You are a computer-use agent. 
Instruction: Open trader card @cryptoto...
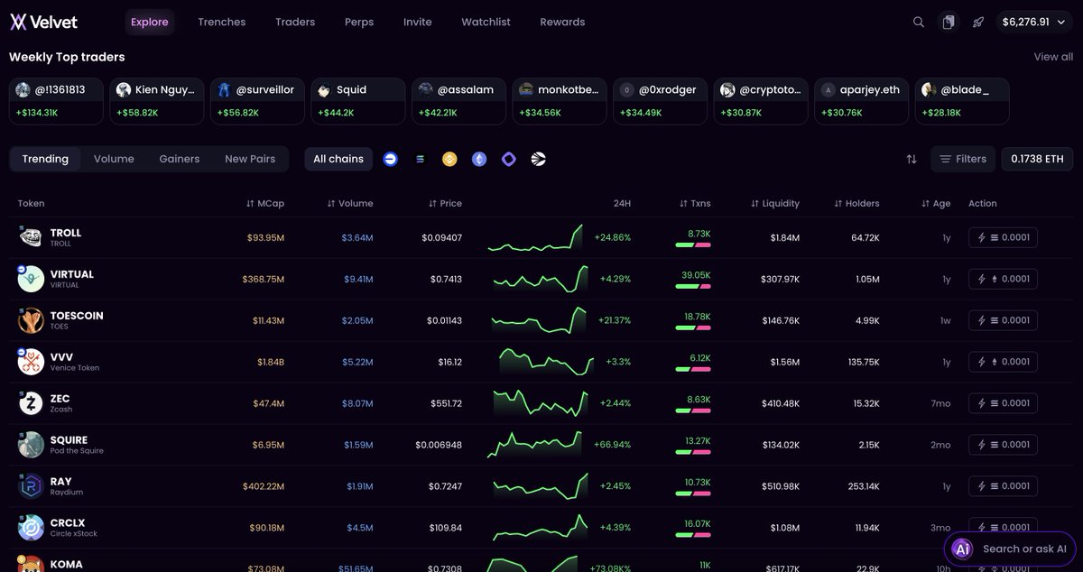click(760, 101)
